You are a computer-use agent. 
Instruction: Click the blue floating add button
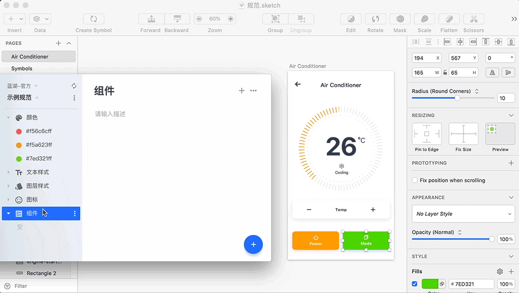coord(253,244)
